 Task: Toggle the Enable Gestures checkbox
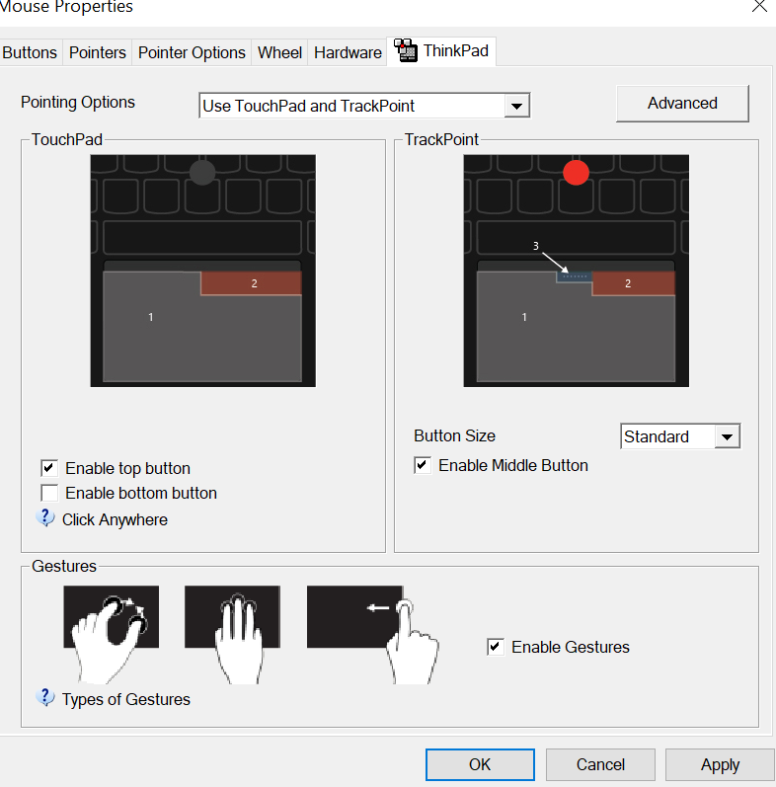[x=496, y=647]
